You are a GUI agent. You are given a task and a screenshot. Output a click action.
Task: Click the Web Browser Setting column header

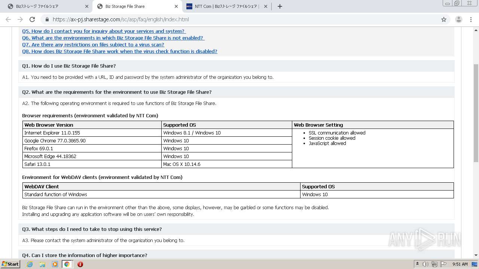pos(373,125)
